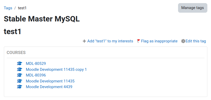Open the MDL-80529 course link
Viewport: 211px width, 100px height.
click(x=36, y=64)
